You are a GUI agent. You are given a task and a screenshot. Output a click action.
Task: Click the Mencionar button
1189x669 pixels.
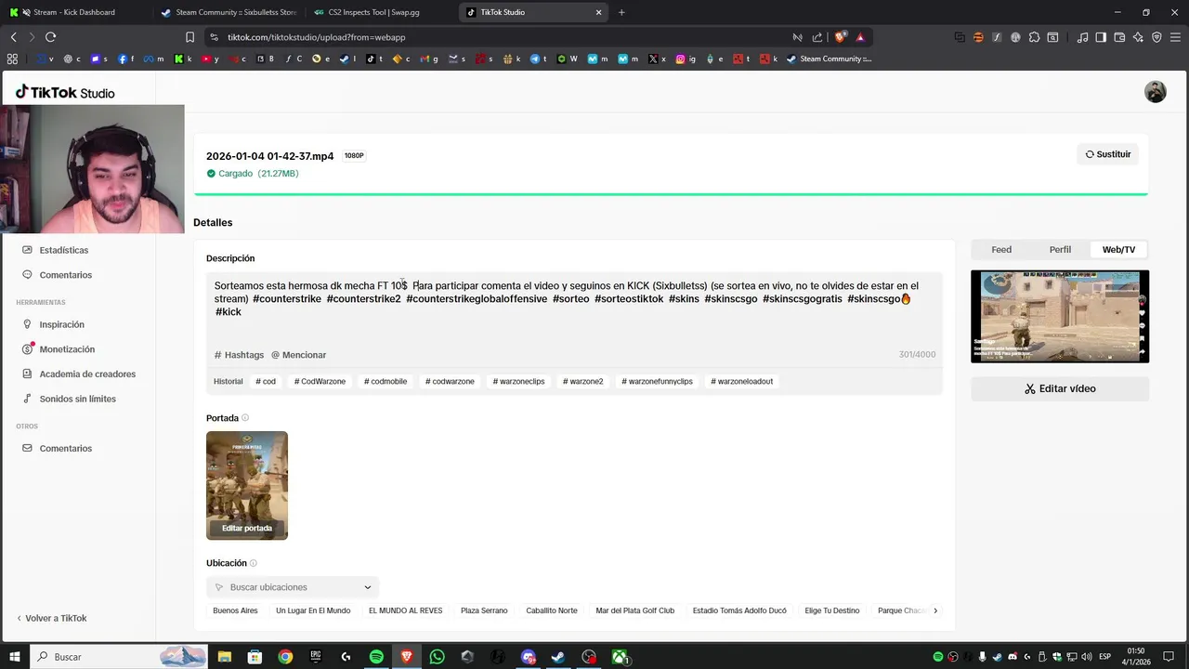(x=298, y=355)
